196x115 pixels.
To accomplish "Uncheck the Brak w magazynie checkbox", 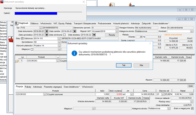I will coord(192,109).
